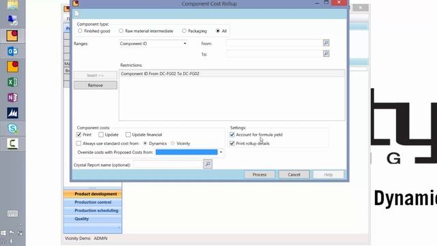Click the on-screen keyboard icon
The height and width of the screenshot is (246, 437).
(12, 214)
